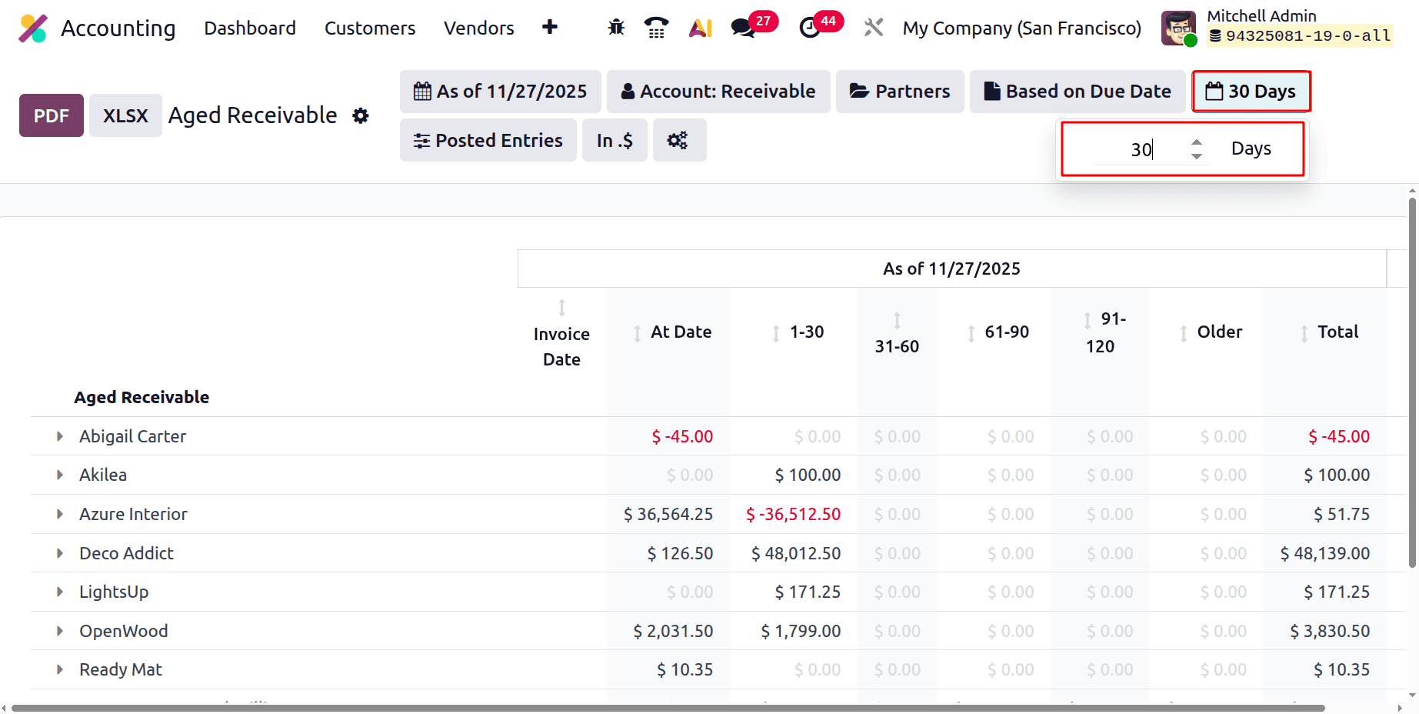Image resolution: width=1419 pixels, height=714 pixels.
Task: Click the plus new menu icon
Action: coord(549,27)
